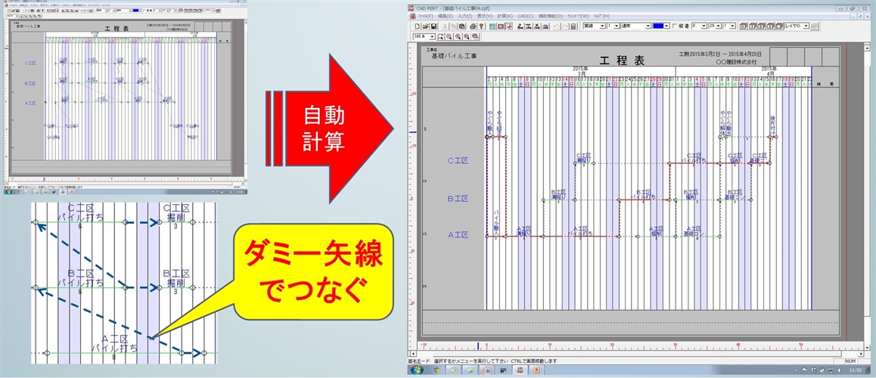Viewport: 876px width, 378px height.
Task: Open the CAD(C) menu
Action: point(525,16)
